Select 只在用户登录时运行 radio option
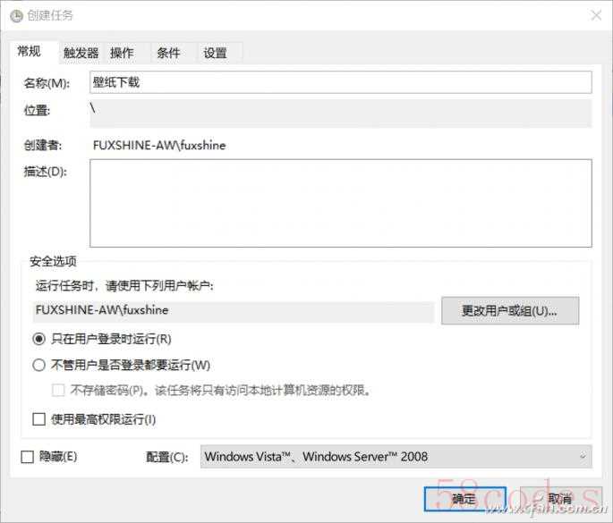Image resolution: width=613 pixels, height=523 pixels. (x=38, y=339)
